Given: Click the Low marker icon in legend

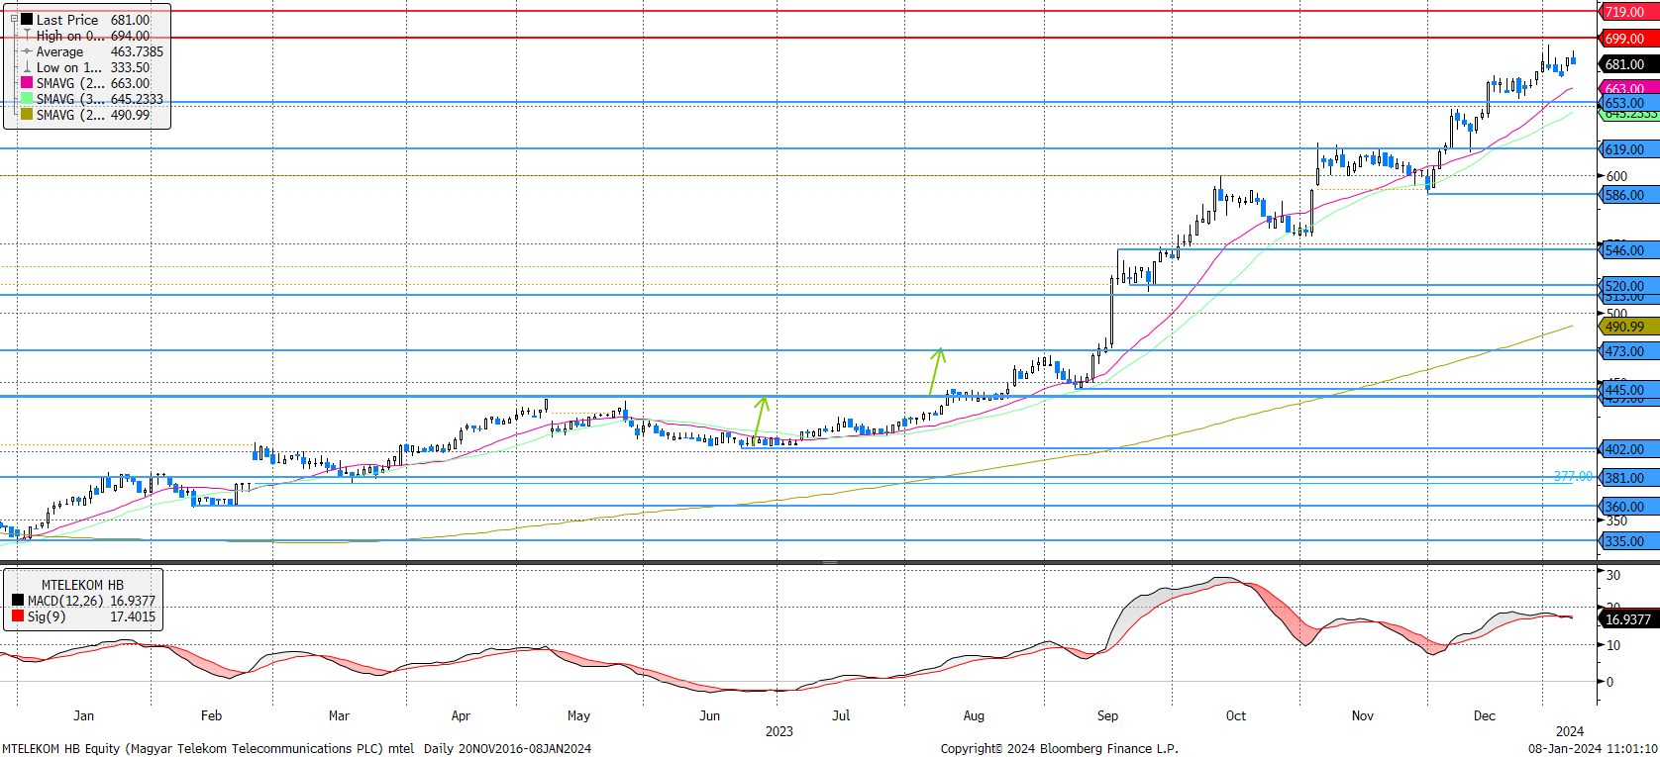Looking at the screenshot, I should 27,67.
